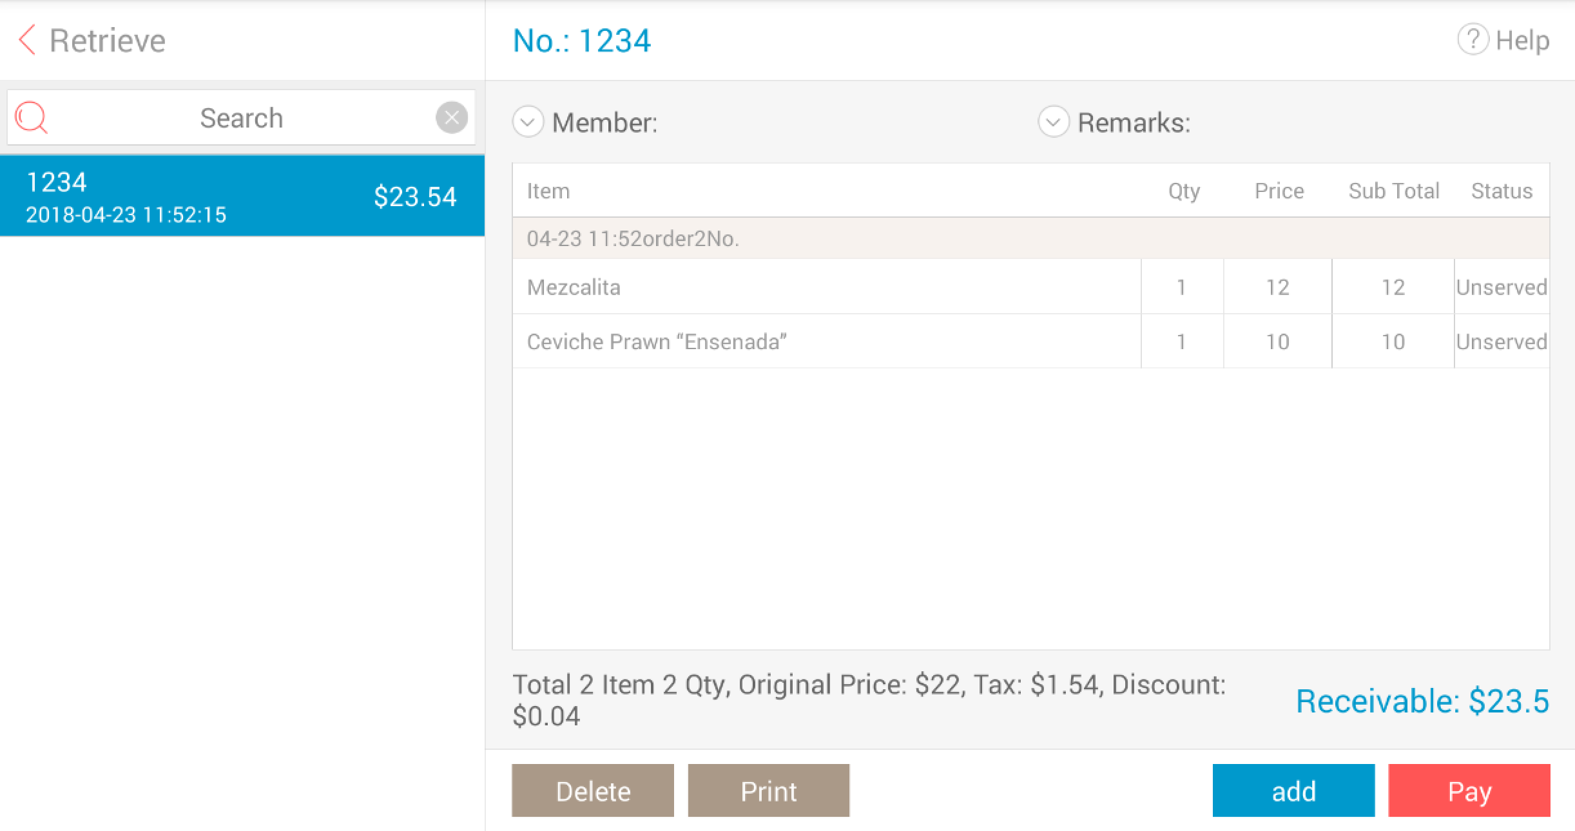Viewport: 1575px width, 831px height.
Task: Click the red Pay button
Action: pyautogui.click(x=1469, y=790)
